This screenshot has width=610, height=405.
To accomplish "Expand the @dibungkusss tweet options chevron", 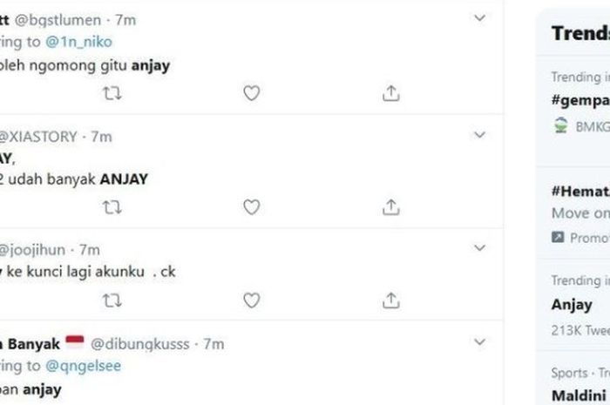I will pos(479,342).
